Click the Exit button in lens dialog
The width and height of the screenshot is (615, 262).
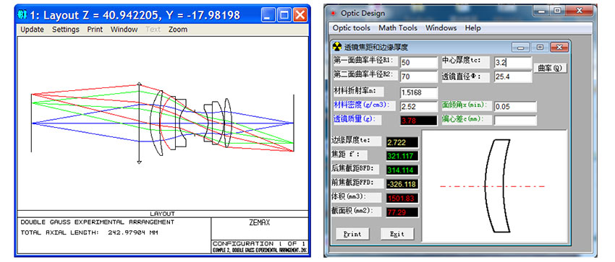click(397, 234)
